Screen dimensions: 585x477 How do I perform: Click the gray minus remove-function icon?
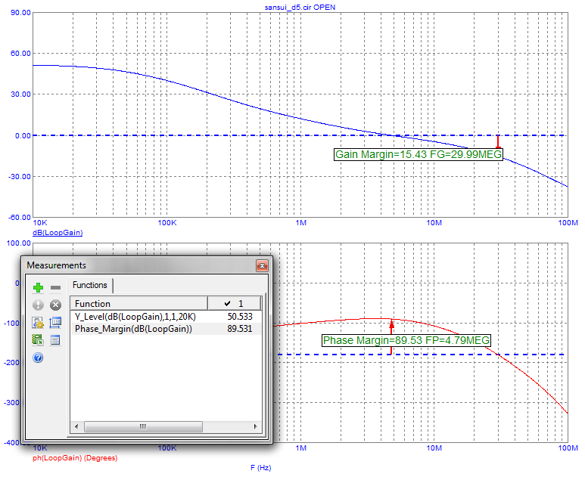(x=55, y=288)
